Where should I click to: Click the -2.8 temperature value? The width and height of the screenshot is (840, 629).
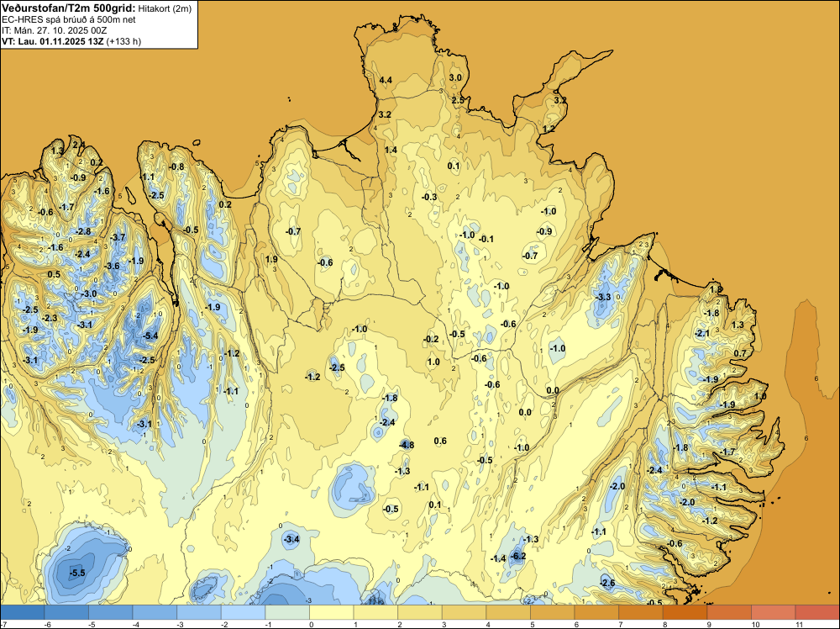tap(83, 231)
